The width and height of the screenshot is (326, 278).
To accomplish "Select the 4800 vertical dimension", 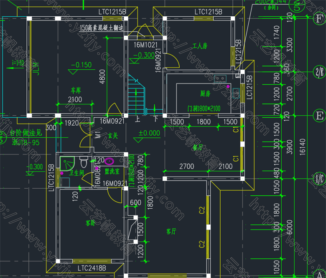I will pos(102,77).
